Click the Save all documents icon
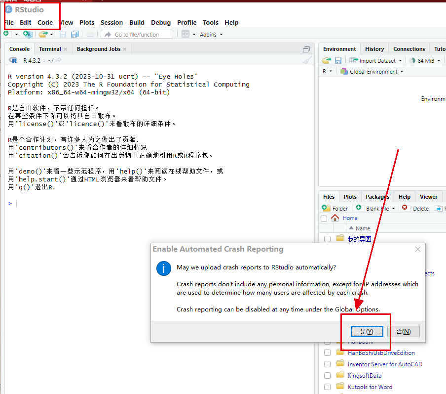This screenshot has height=394, width=446. click(x=75, y=34)
